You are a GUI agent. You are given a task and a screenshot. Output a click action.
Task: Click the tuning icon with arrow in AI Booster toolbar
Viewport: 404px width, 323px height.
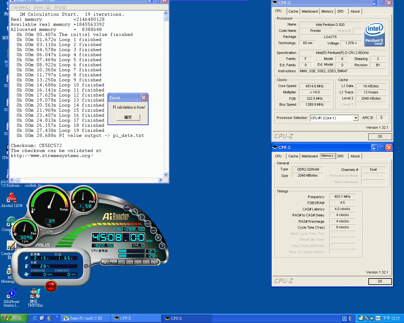click(x=113, y=262)
